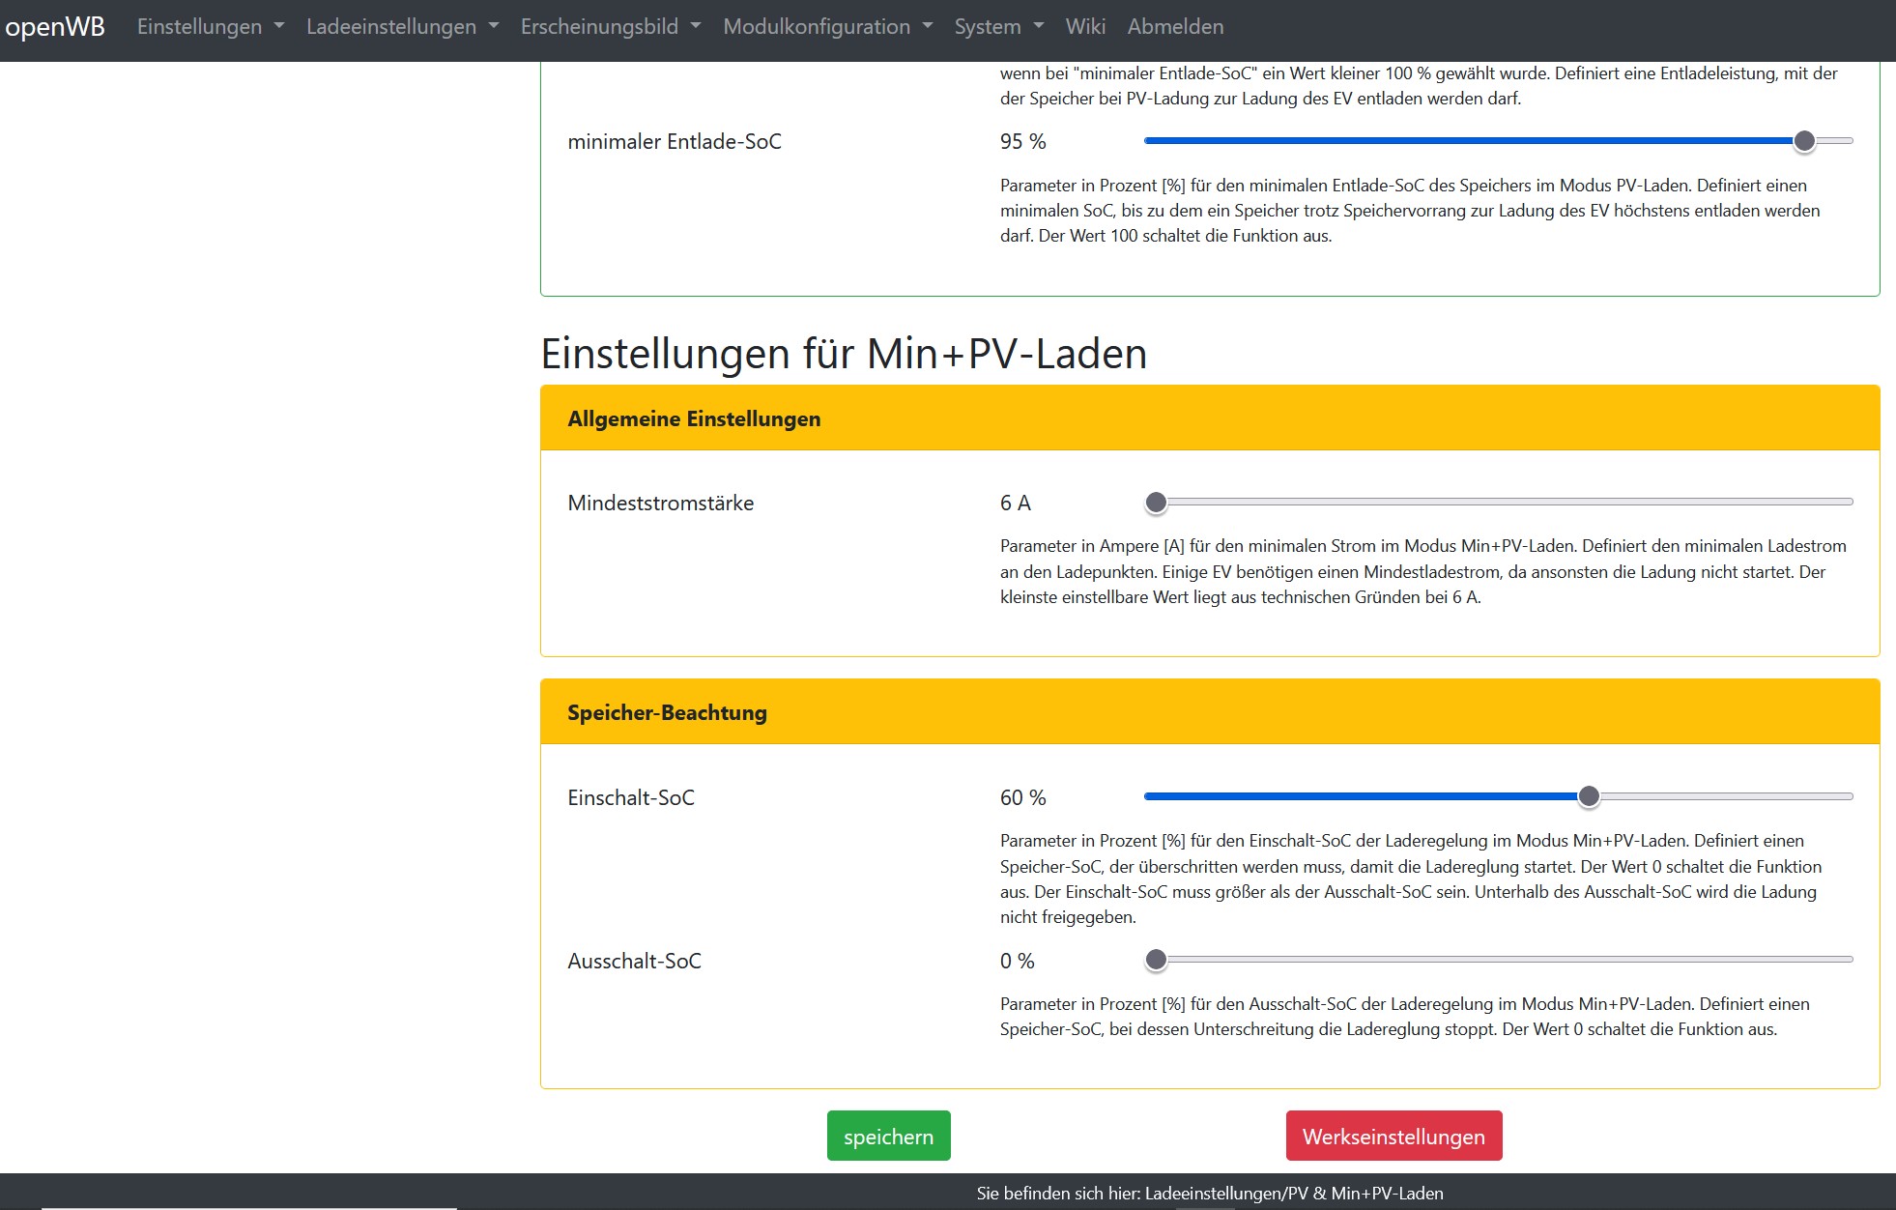Click the Ausschalt-SoC slider handle
This screenshot has width=1896, height=1210.
(1156, 961)
